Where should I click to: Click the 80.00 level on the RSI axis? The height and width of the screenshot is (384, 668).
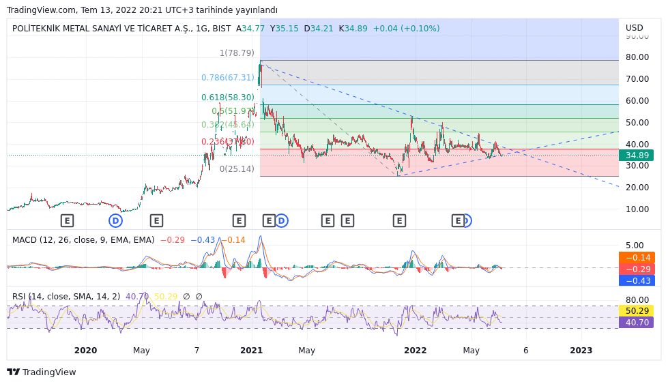tap(637, 299)
